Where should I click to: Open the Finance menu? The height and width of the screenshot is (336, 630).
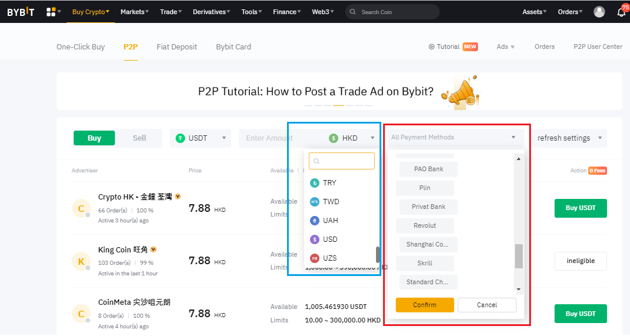287,12
